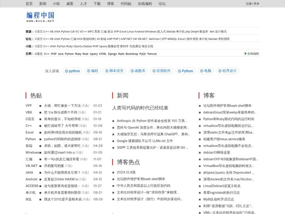Image resolution: width=285 pixels, height=214 pixels.
Task: Open news 3GPP 工具链革新提案出炉
Action: [x=152, y=147]
